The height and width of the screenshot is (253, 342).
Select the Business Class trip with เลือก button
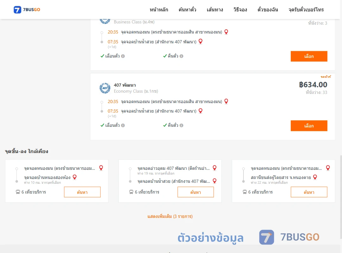coord(309,56)
